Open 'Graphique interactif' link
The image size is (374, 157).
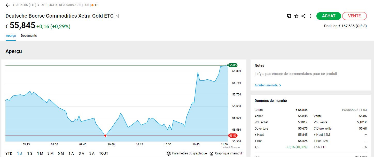[x=229, y=153]
